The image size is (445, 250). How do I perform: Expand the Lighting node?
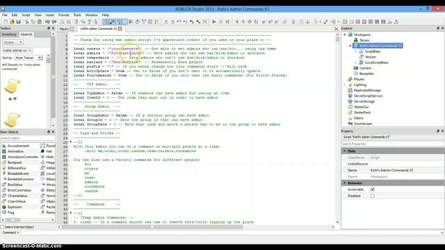coord(345,85)
